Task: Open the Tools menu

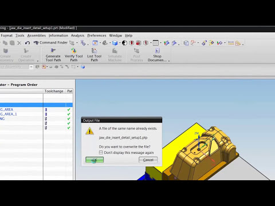Action: (19, 35)
